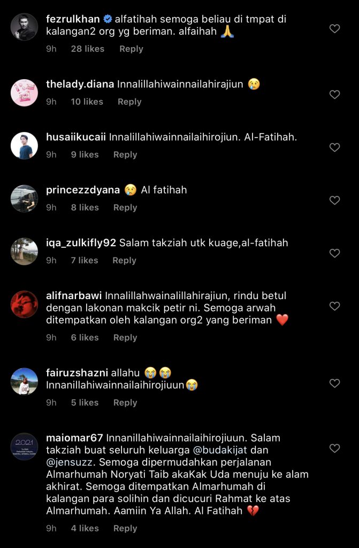Tap heart next to alifnarbawi's comment
The width and height of the screenshot is (359, 548).
point(334,306)
